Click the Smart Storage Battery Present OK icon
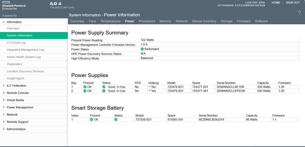305x147 pixels. click(x=91, y=119)
